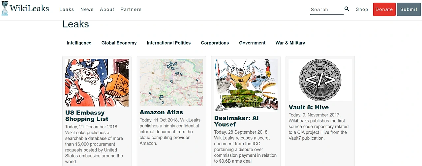This screenshot has width=422, height=166.
Task: Open the Partners menu item
Action: pyautogui.click(x=131, y=9)
